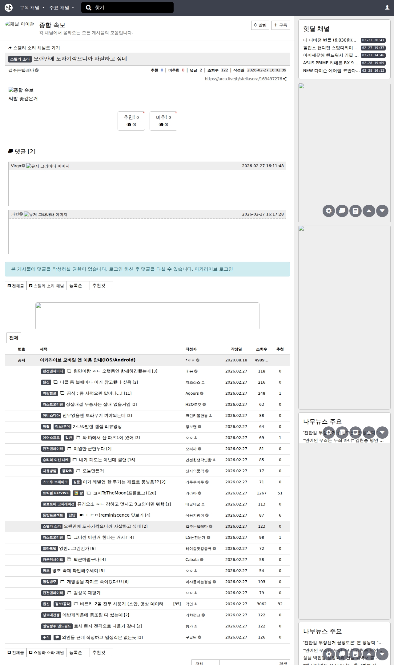The width and height of the screenshot is (394, 665).
Task: Click the list floating button in the first sidebar ad box
Action: coord(356,211)
